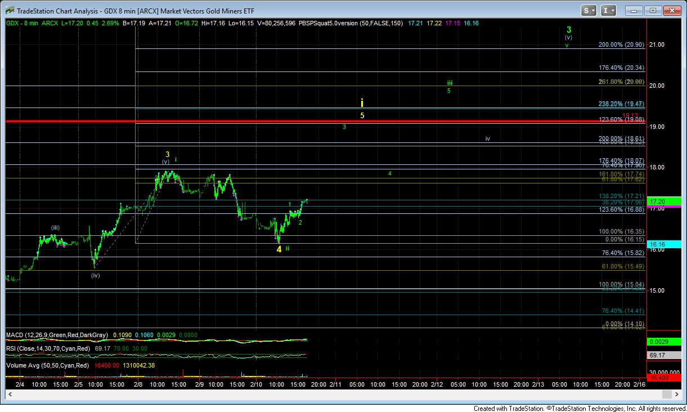Maximize the Chart Analysis window

click(x=653, y=10)
